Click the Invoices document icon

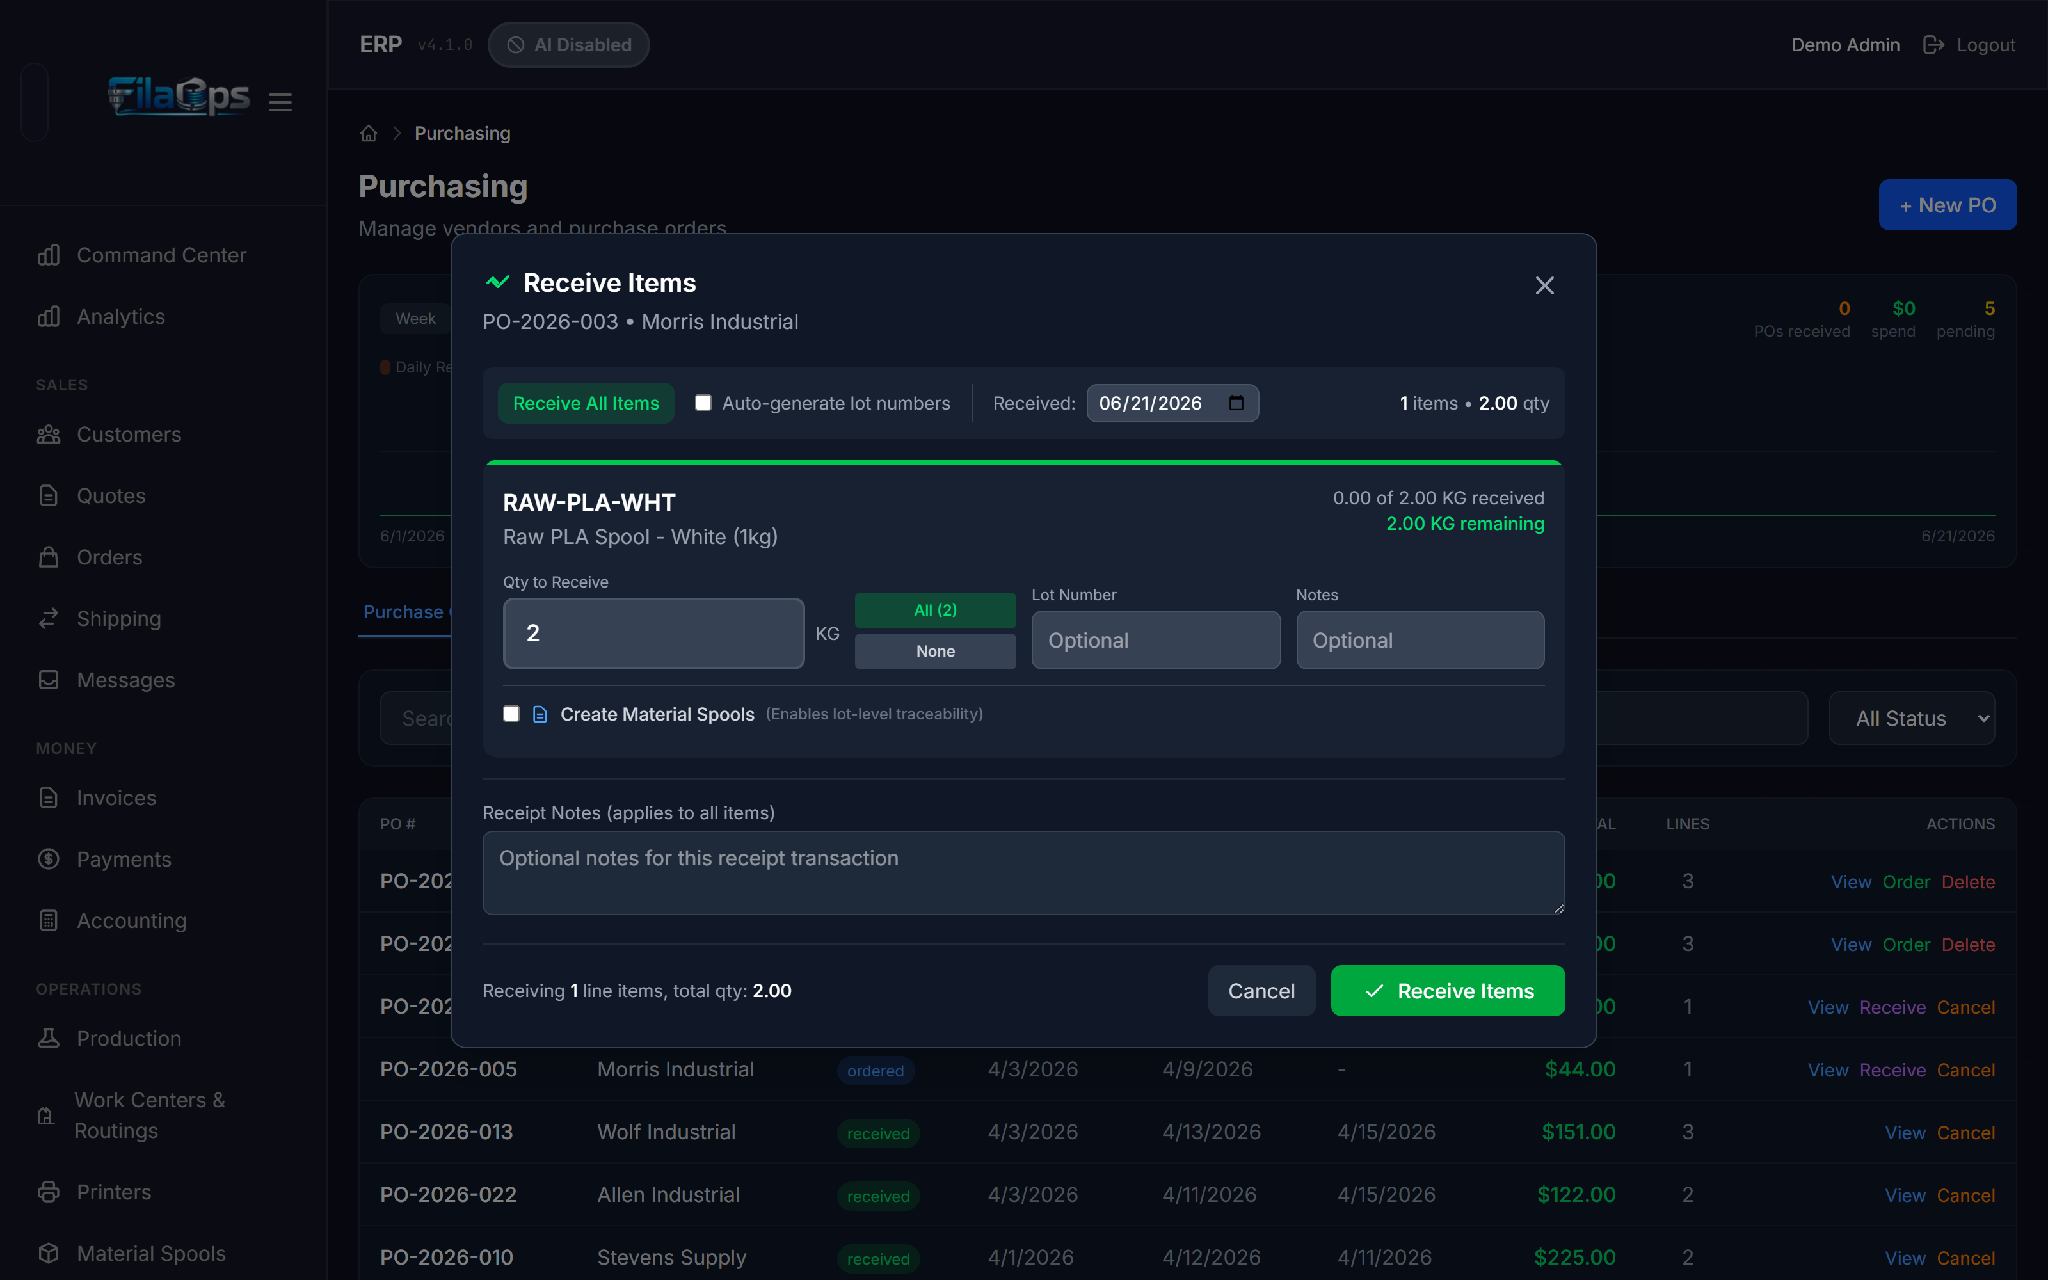click(x=48, y=797)
